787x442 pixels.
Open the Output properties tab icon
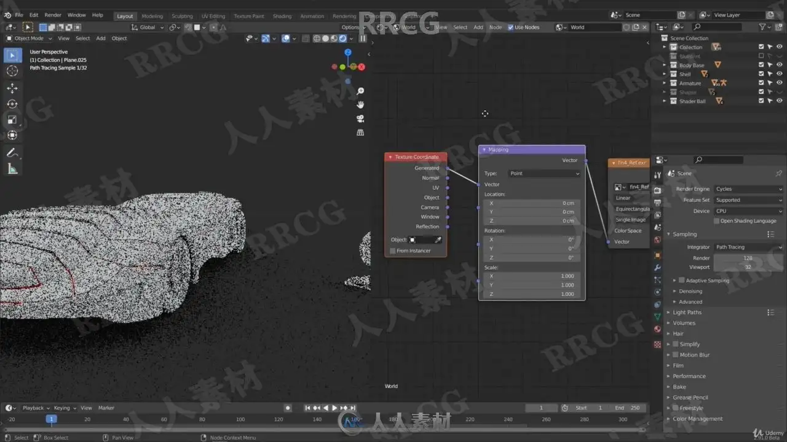657,203
